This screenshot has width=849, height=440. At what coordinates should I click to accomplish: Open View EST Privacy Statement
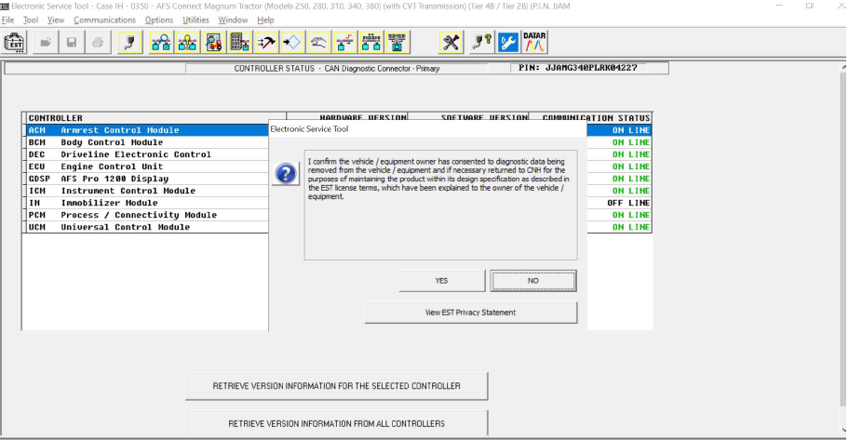pyautogui.click(x=470, y=313)
